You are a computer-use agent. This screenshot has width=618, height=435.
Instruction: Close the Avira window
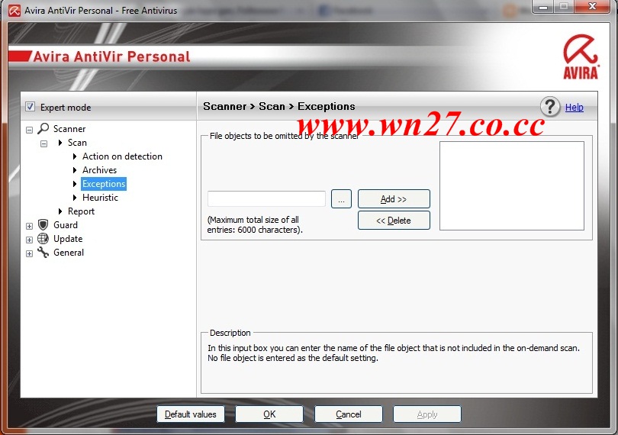592,7
